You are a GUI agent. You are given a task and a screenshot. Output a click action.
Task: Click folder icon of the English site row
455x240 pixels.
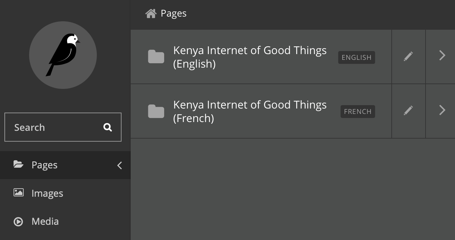(156, 57)
